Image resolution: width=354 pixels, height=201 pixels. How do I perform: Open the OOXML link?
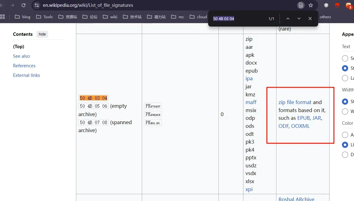click(x=300, y=126)
